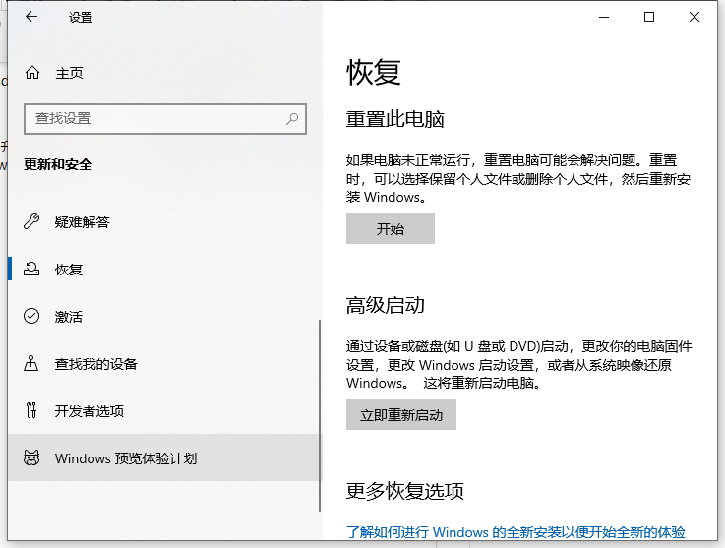Viewport: 725px width, 548px height.
Task: Click the 恢复 recovery icon in sidebar
Action: [x=31, y=269]
